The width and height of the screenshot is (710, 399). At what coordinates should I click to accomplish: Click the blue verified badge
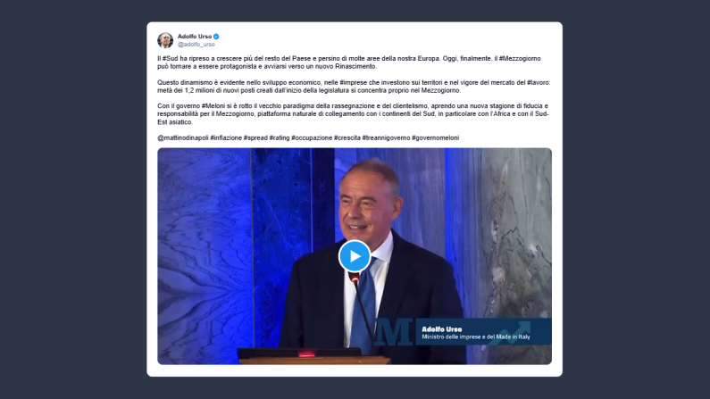coord(216,37)
